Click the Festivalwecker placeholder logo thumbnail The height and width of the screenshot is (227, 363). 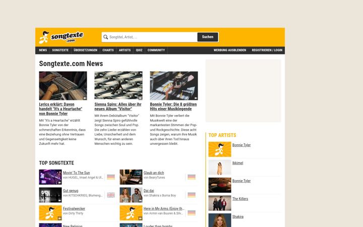click(x=50, y=213)
